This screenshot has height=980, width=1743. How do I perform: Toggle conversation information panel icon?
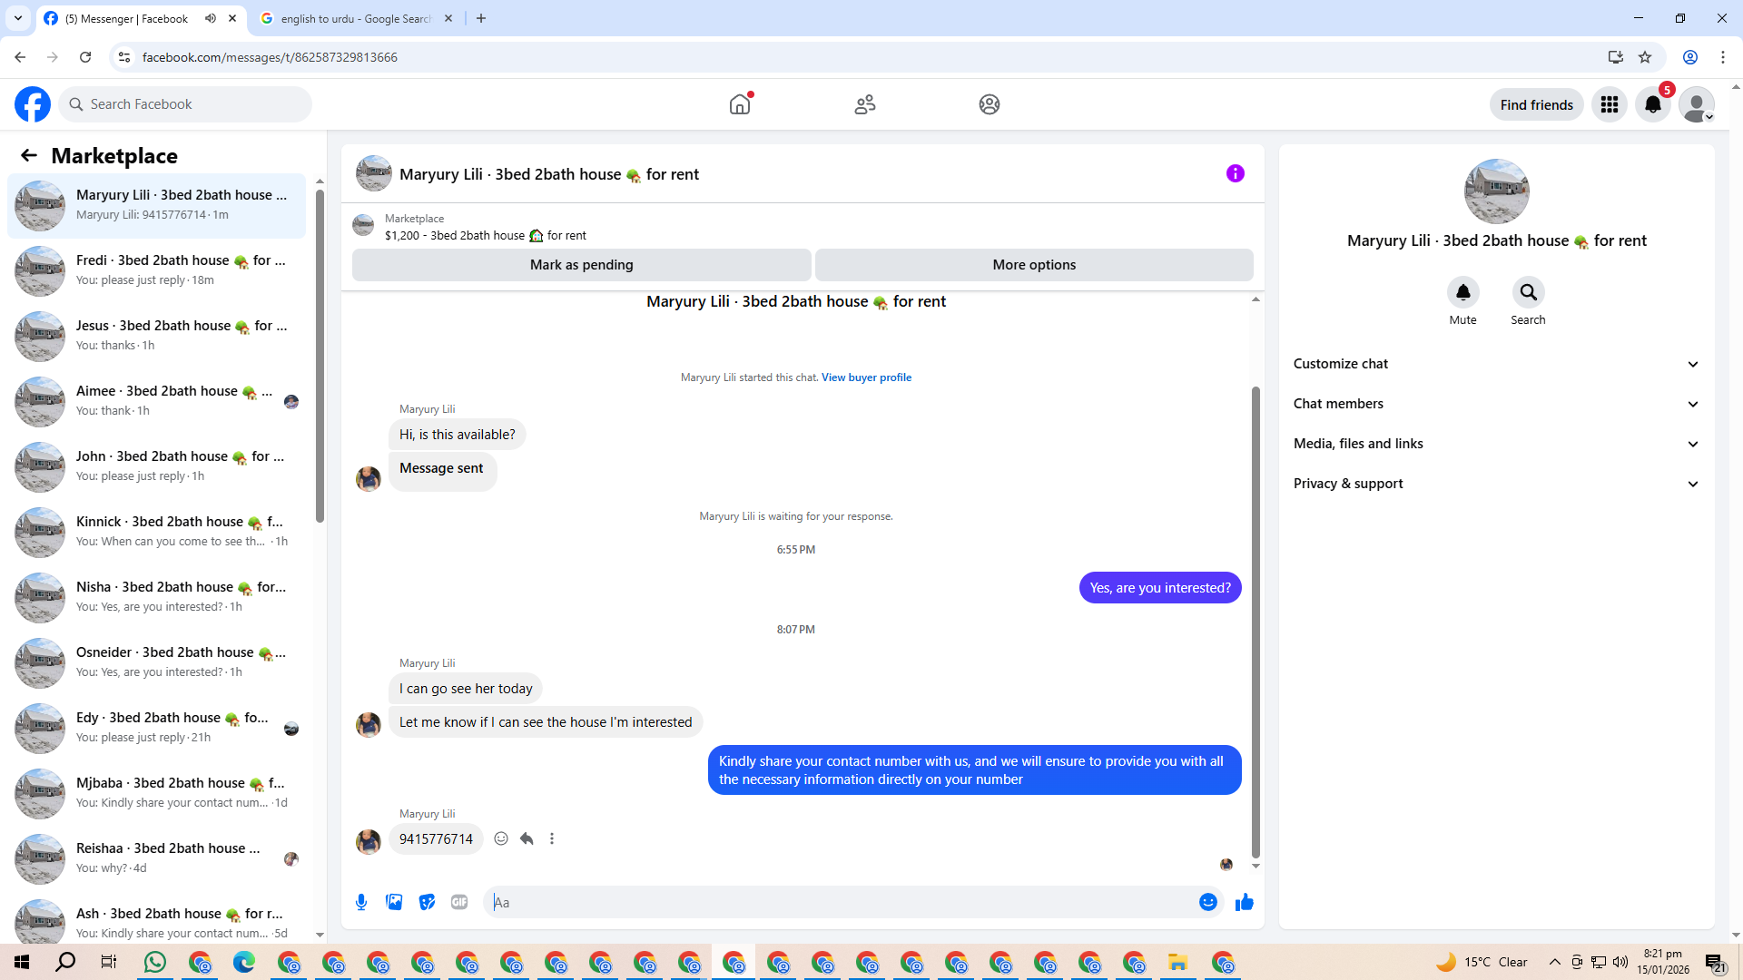(x=1235, y=173)
